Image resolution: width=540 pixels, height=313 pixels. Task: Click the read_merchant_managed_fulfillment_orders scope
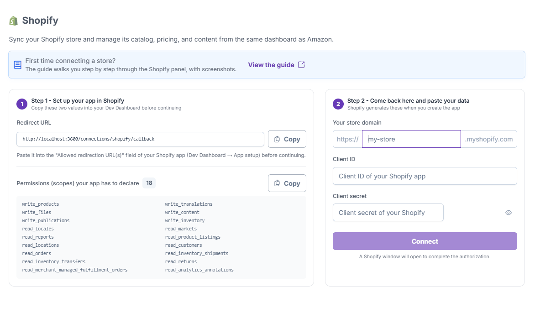[75, 270]
